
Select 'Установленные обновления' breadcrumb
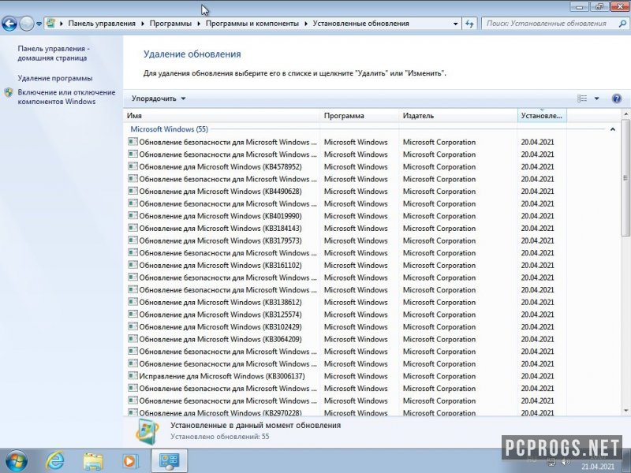(x=361, y=24)
